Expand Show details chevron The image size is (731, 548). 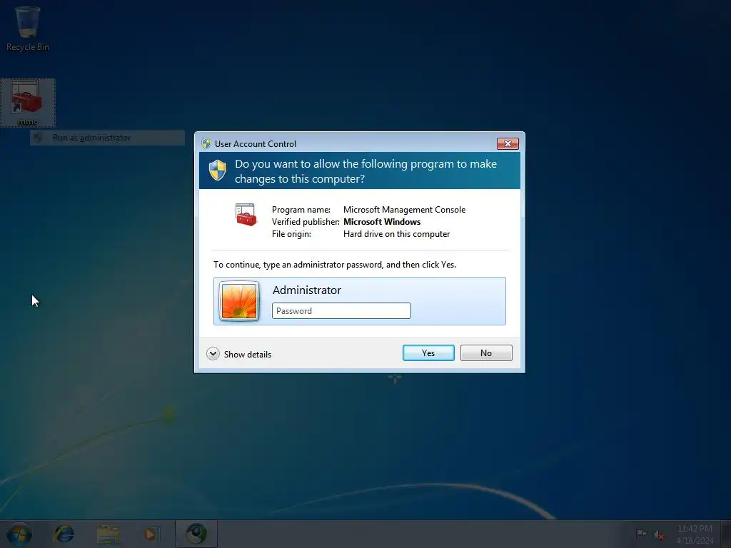[213, 354]
